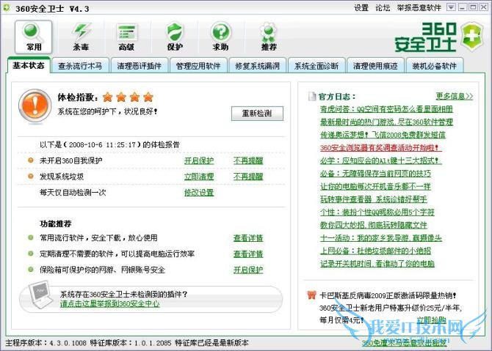Open the 装机必备软件 tab
The height and width of the screenshot is (351, 492).
click(x=433, y=66)
